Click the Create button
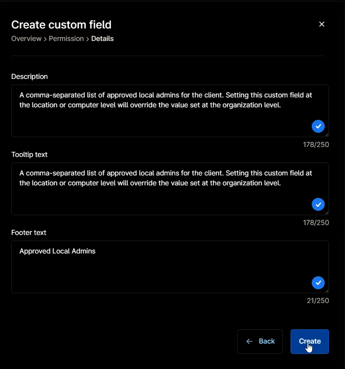Viewport: 345px width, 369px height. point(310,341)
